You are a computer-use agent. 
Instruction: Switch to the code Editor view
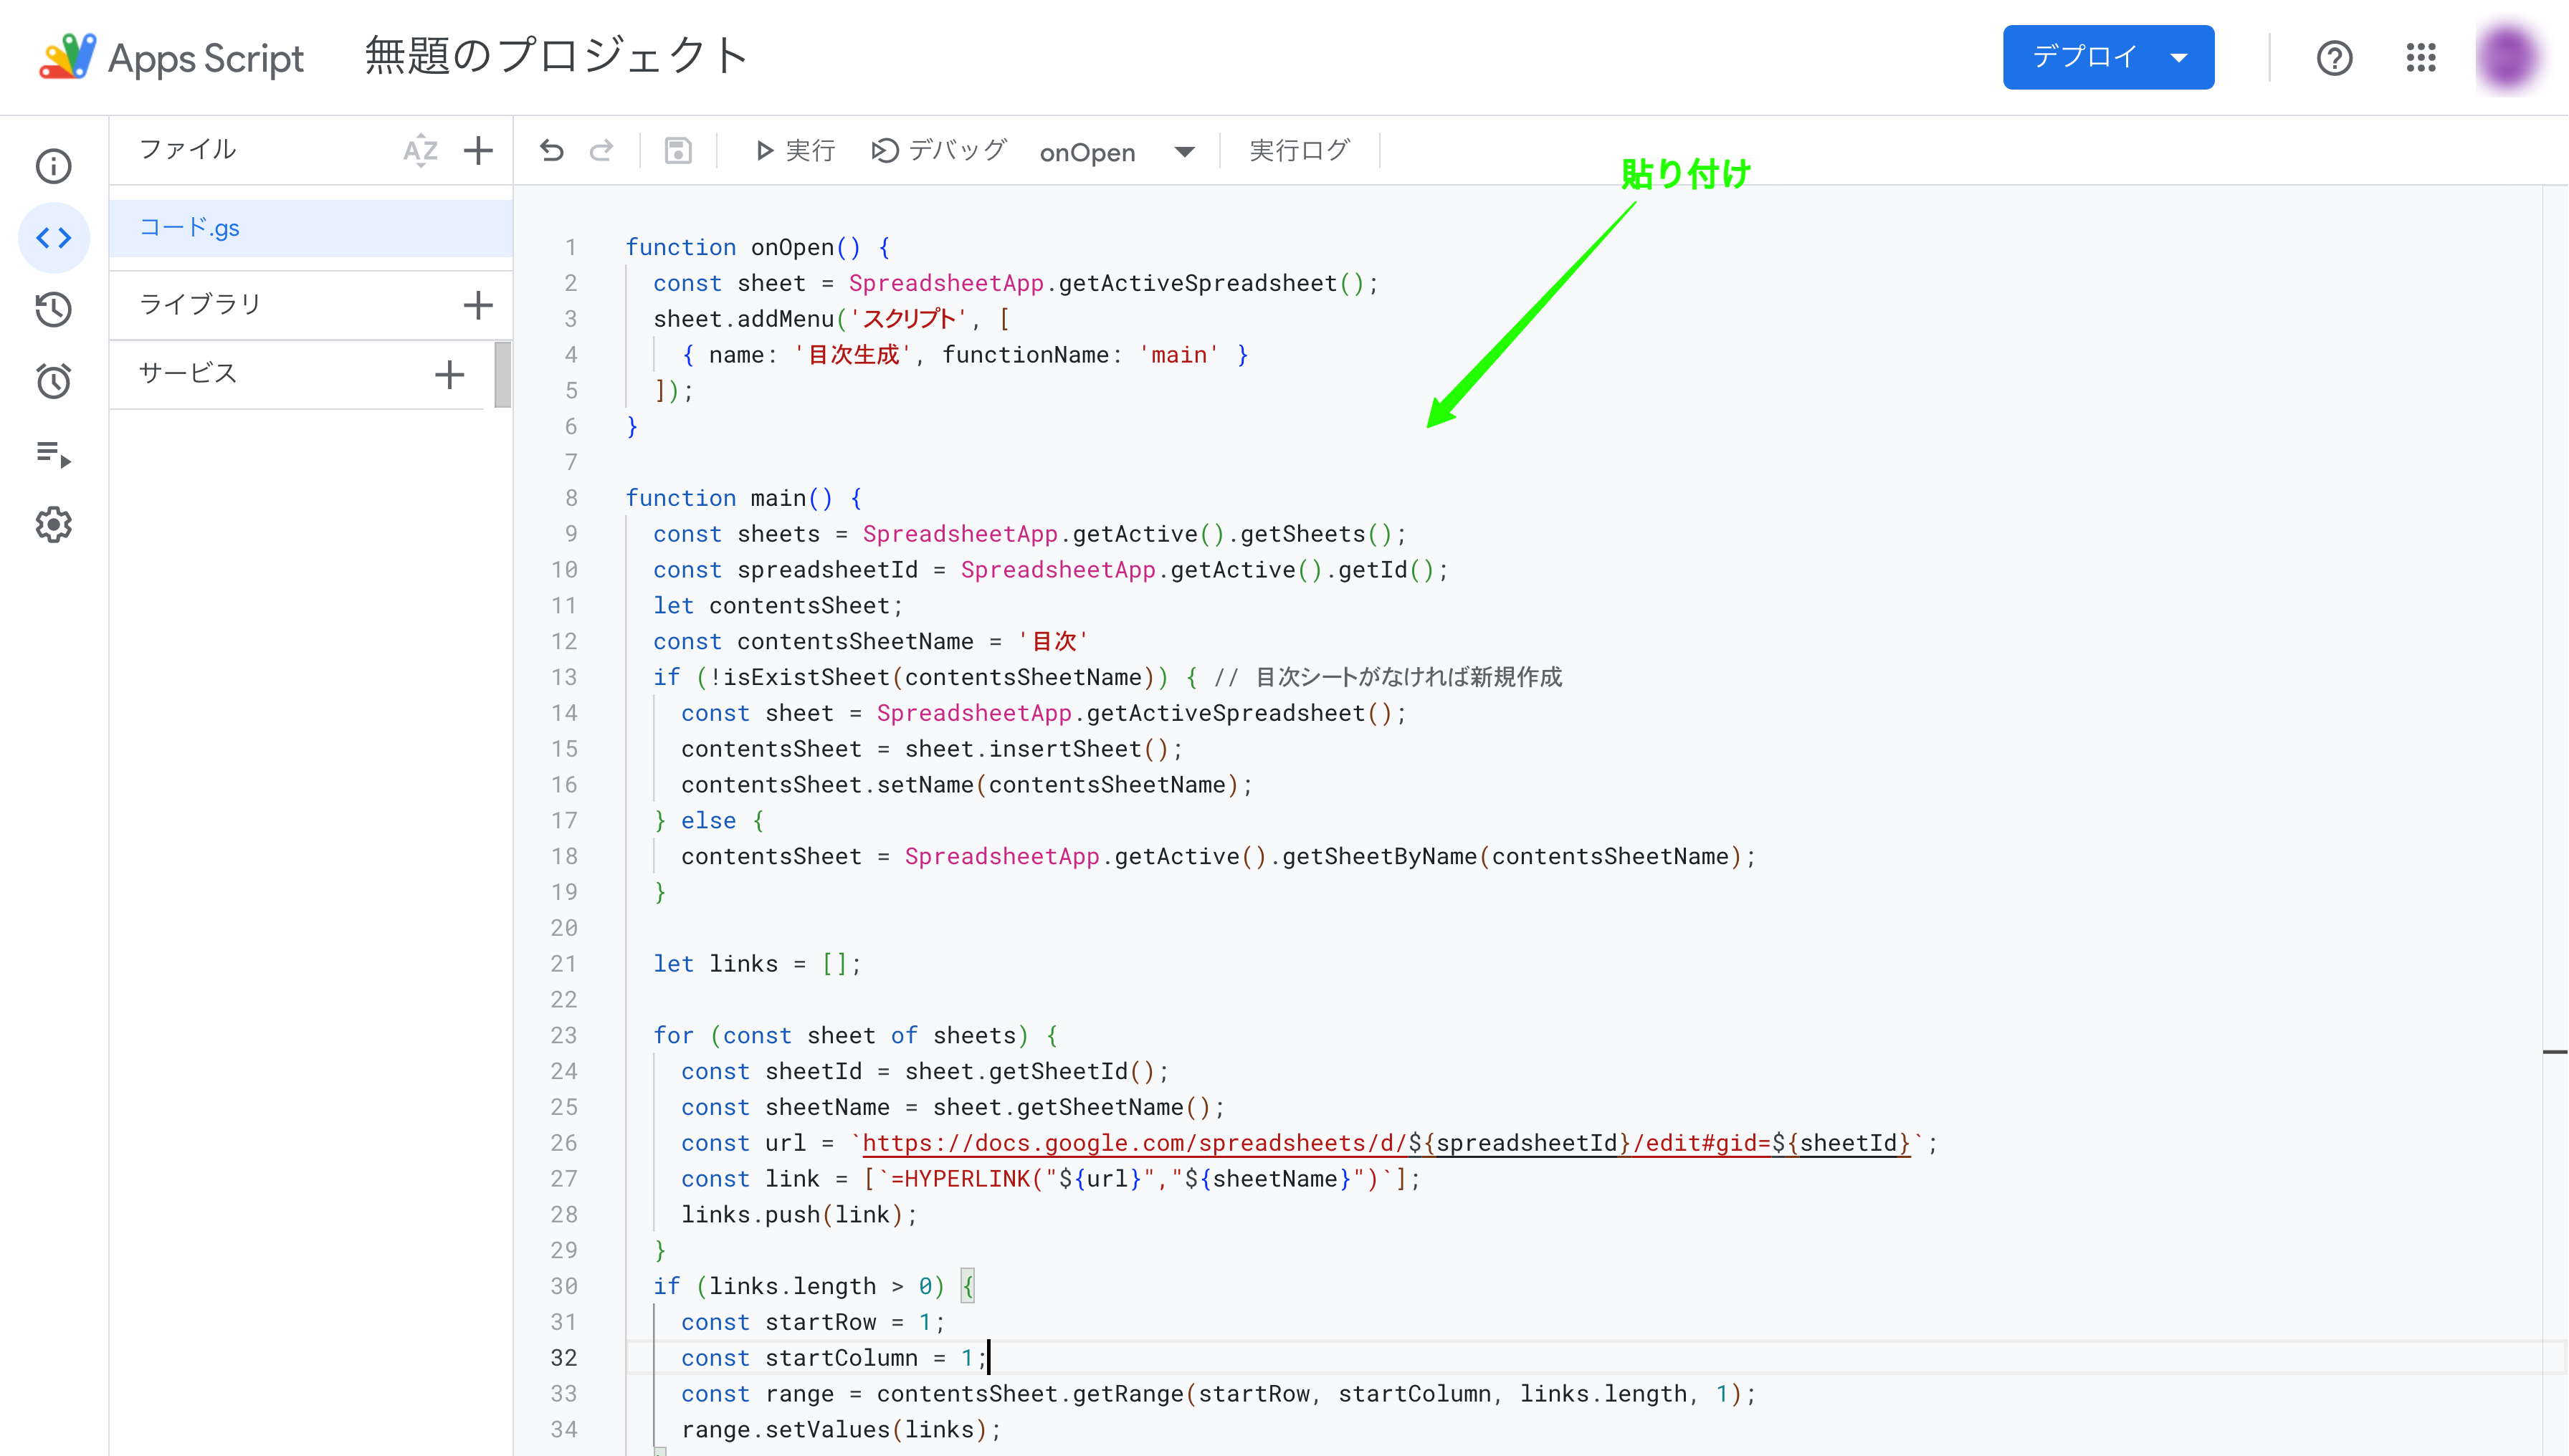pyautogui.click(x=53, y=238)
